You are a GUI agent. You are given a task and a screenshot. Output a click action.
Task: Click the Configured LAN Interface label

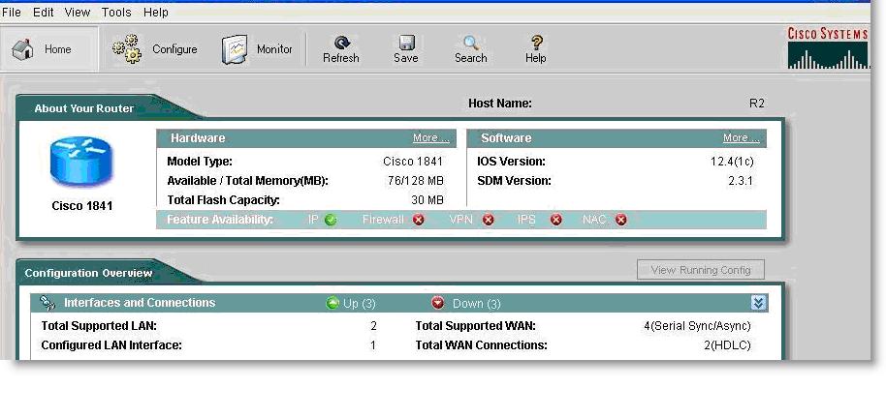[111, 345]
